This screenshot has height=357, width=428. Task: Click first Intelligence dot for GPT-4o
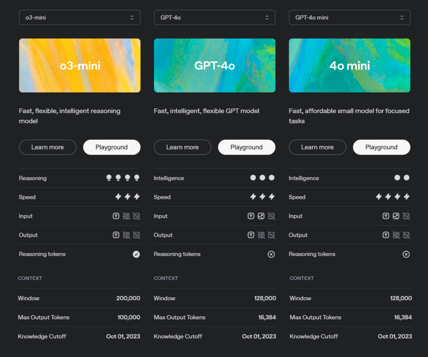253,178
